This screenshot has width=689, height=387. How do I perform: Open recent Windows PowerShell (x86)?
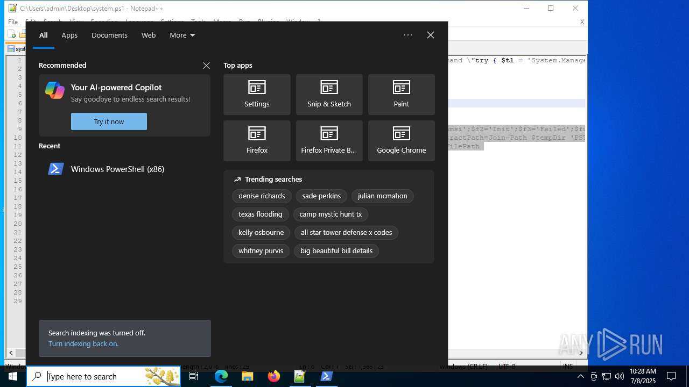pyautogui.click(x=124, y=169)
